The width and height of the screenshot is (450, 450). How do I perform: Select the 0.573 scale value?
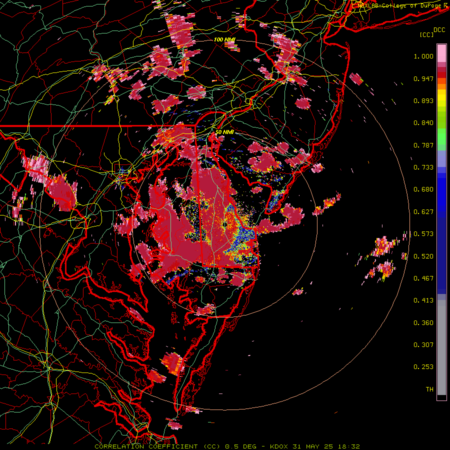(423, 234)
